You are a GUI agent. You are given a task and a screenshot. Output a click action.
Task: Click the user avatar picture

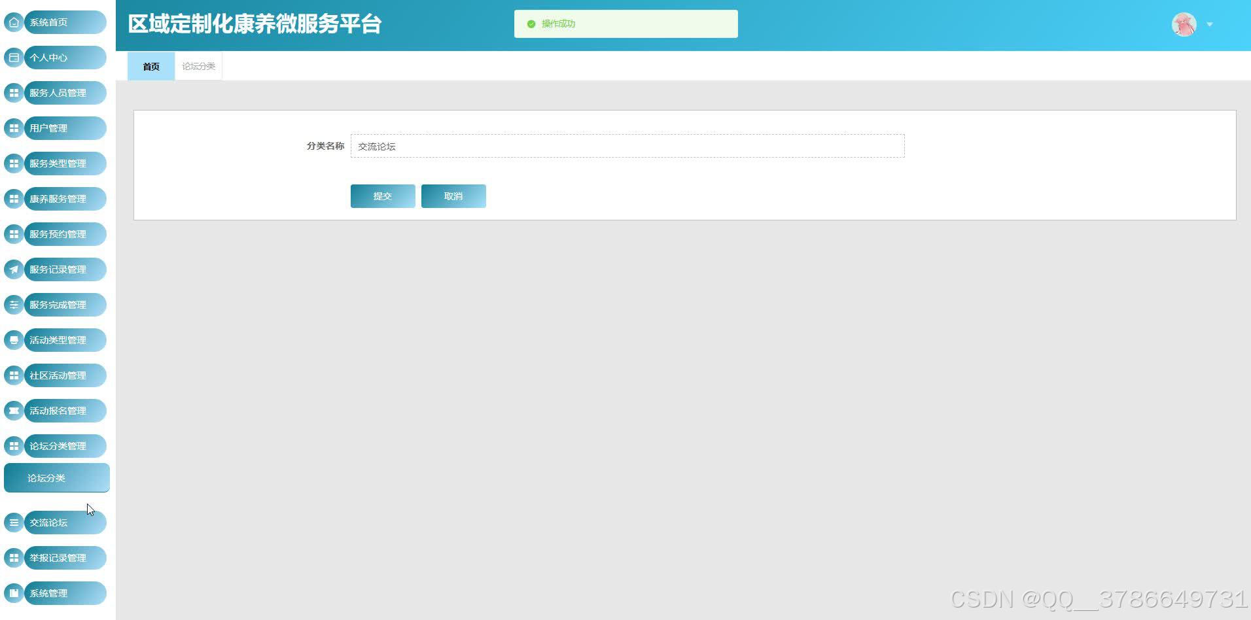click(x=1184, y=25)
